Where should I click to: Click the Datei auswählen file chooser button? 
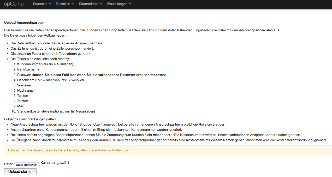tap(27, 164)
